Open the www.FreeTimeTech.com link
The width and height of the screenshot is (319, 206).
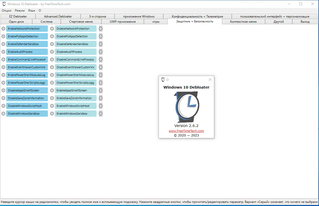[x=186, y=131]
